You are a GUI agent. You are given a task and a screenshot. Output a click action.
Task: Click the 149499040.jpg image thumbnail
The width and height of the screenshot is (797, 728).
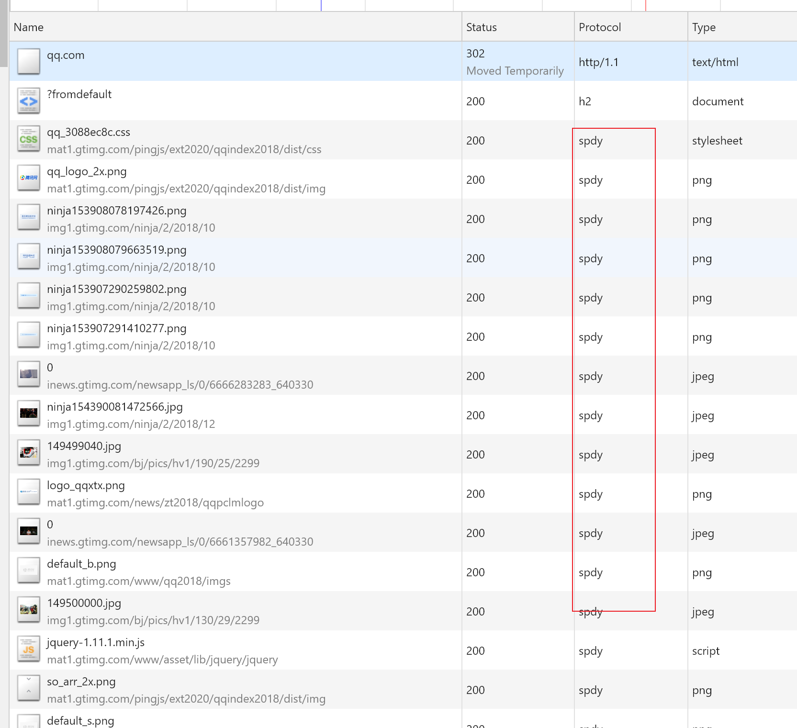point(29,453)
